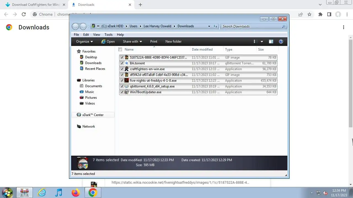The width and height of the screenshot is (353, 198).
Task: Click the Chrome taskbar icon
Action: [x=93, y=193]
